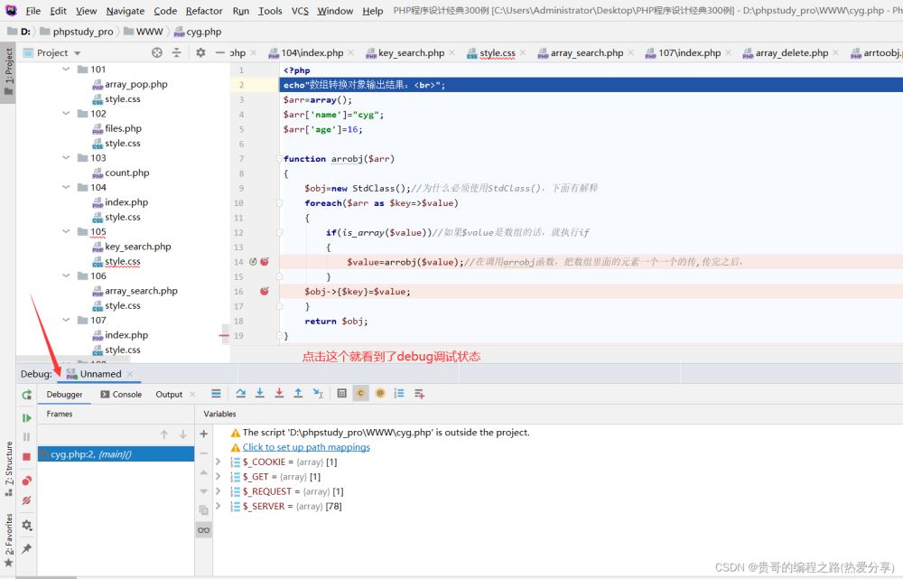This screenshot has height=579, width=903.
Task: Click to set up path mappings link
Action: click(306, 447)
